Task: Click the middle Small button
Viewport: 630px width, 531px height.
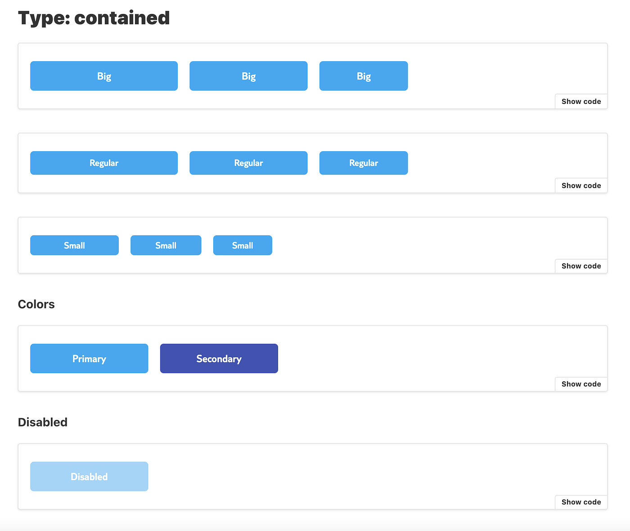Action: pyautogui.click(x=166, y=245)
